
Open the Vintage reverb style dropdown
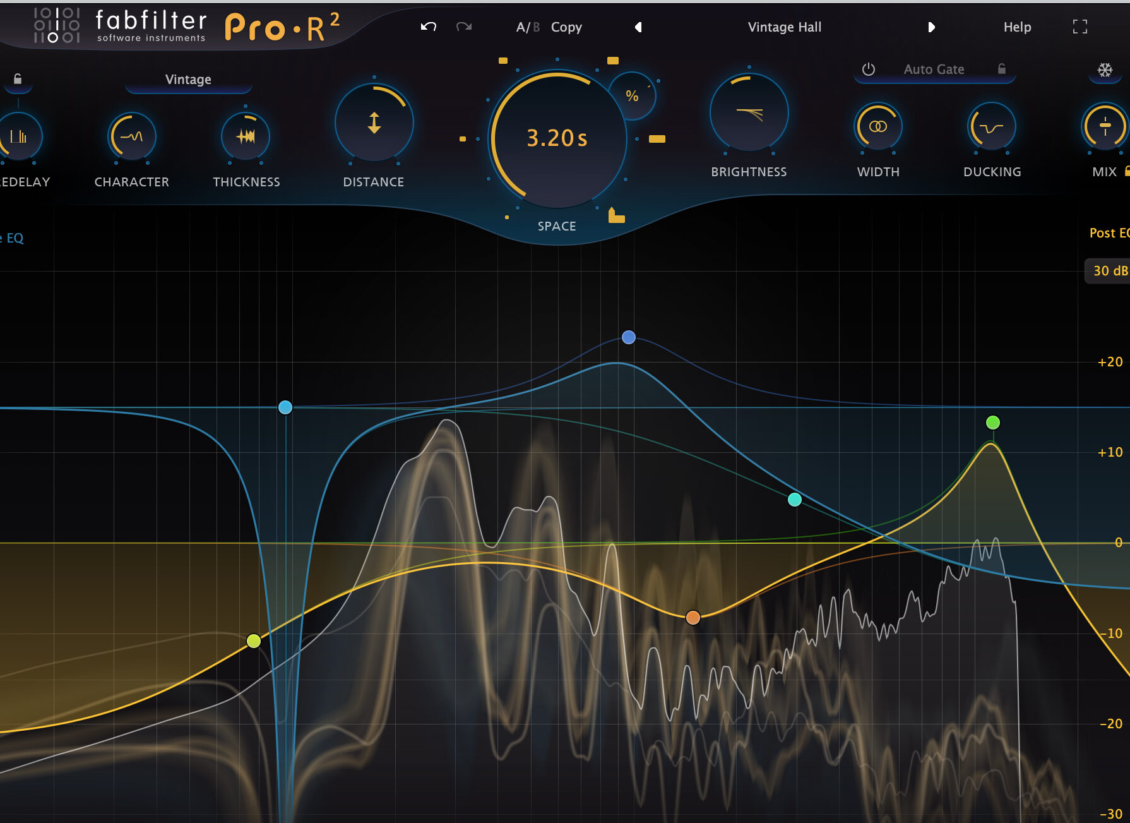click(187, 80)
